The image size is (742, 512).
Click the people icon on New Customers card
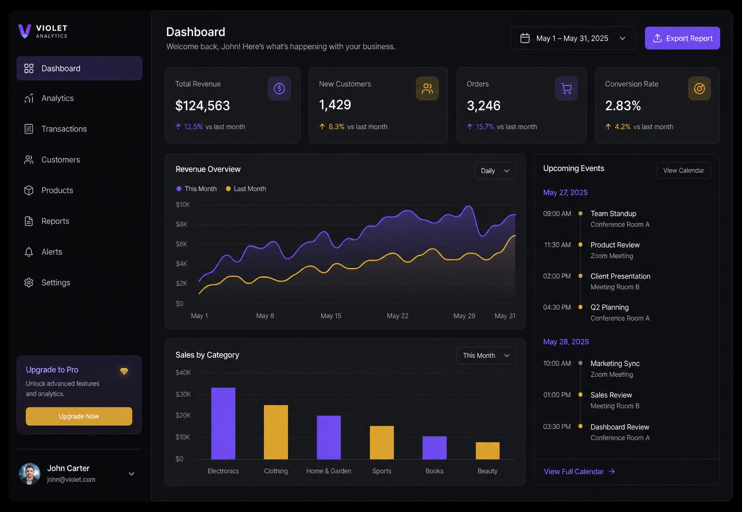(x=427, y=88)
